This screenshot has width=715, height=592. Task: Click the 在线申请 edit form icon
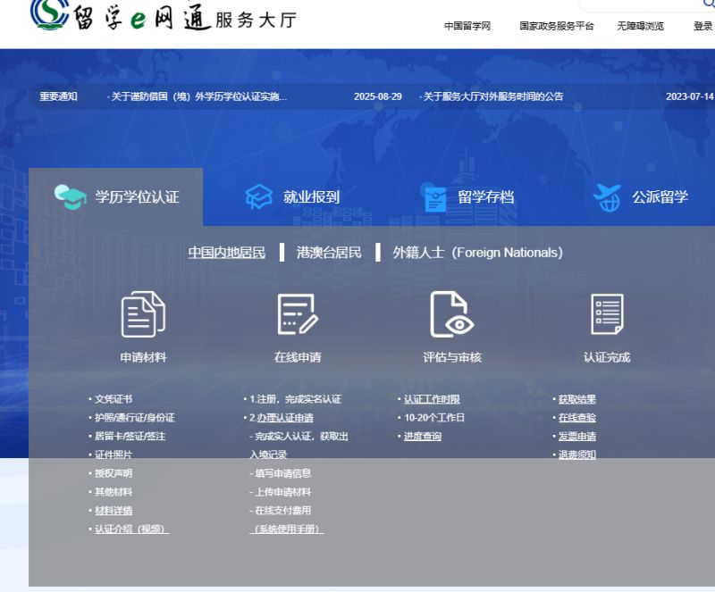298,315
